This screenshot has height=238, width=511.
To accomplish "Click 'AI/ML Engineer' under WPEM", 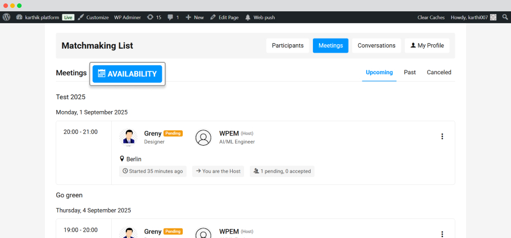I will pyautogui.click(x=237, y=142).
